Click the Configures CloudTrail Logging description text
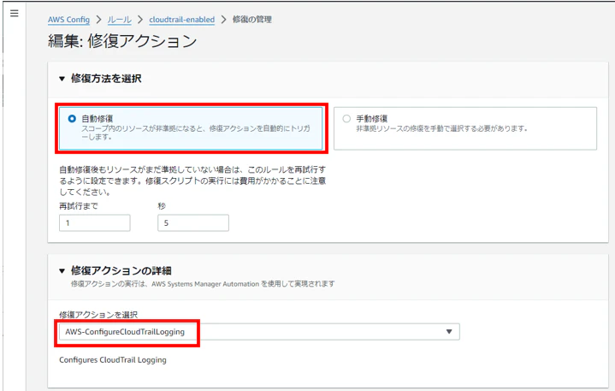Screen dimensions: 615x391 [x=113, y=360]
